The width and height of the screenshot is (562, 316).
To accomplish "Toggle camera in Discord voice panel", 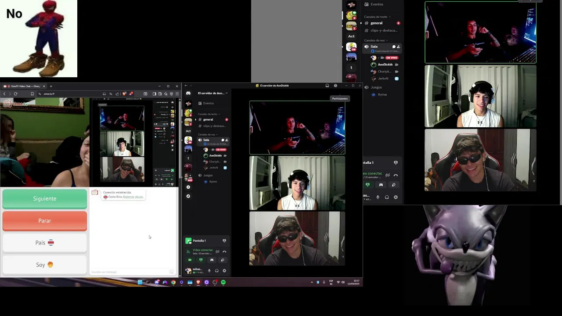I will (x=190, y=260).
